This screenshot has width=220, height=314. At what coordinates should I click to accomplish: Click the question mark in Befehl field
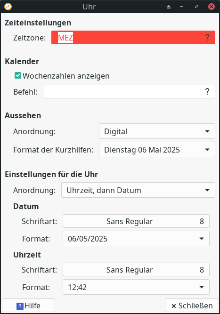click(207, 91)
